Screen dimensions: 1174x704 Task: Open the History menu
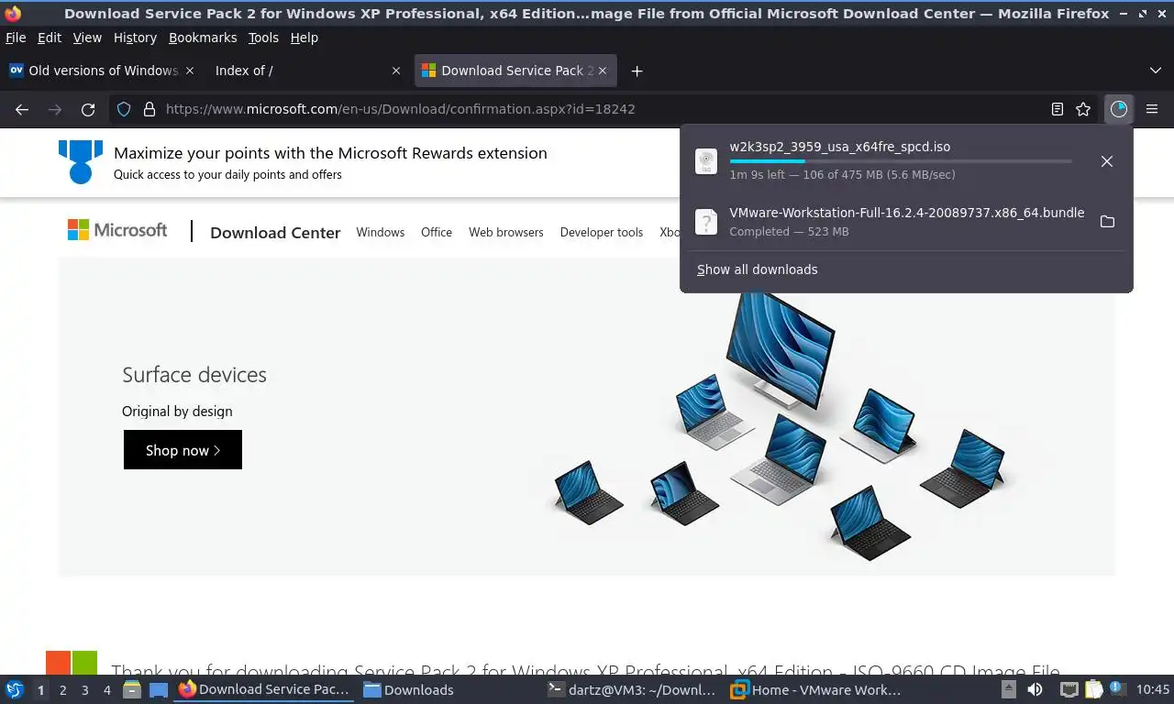[x=135, y=38]
